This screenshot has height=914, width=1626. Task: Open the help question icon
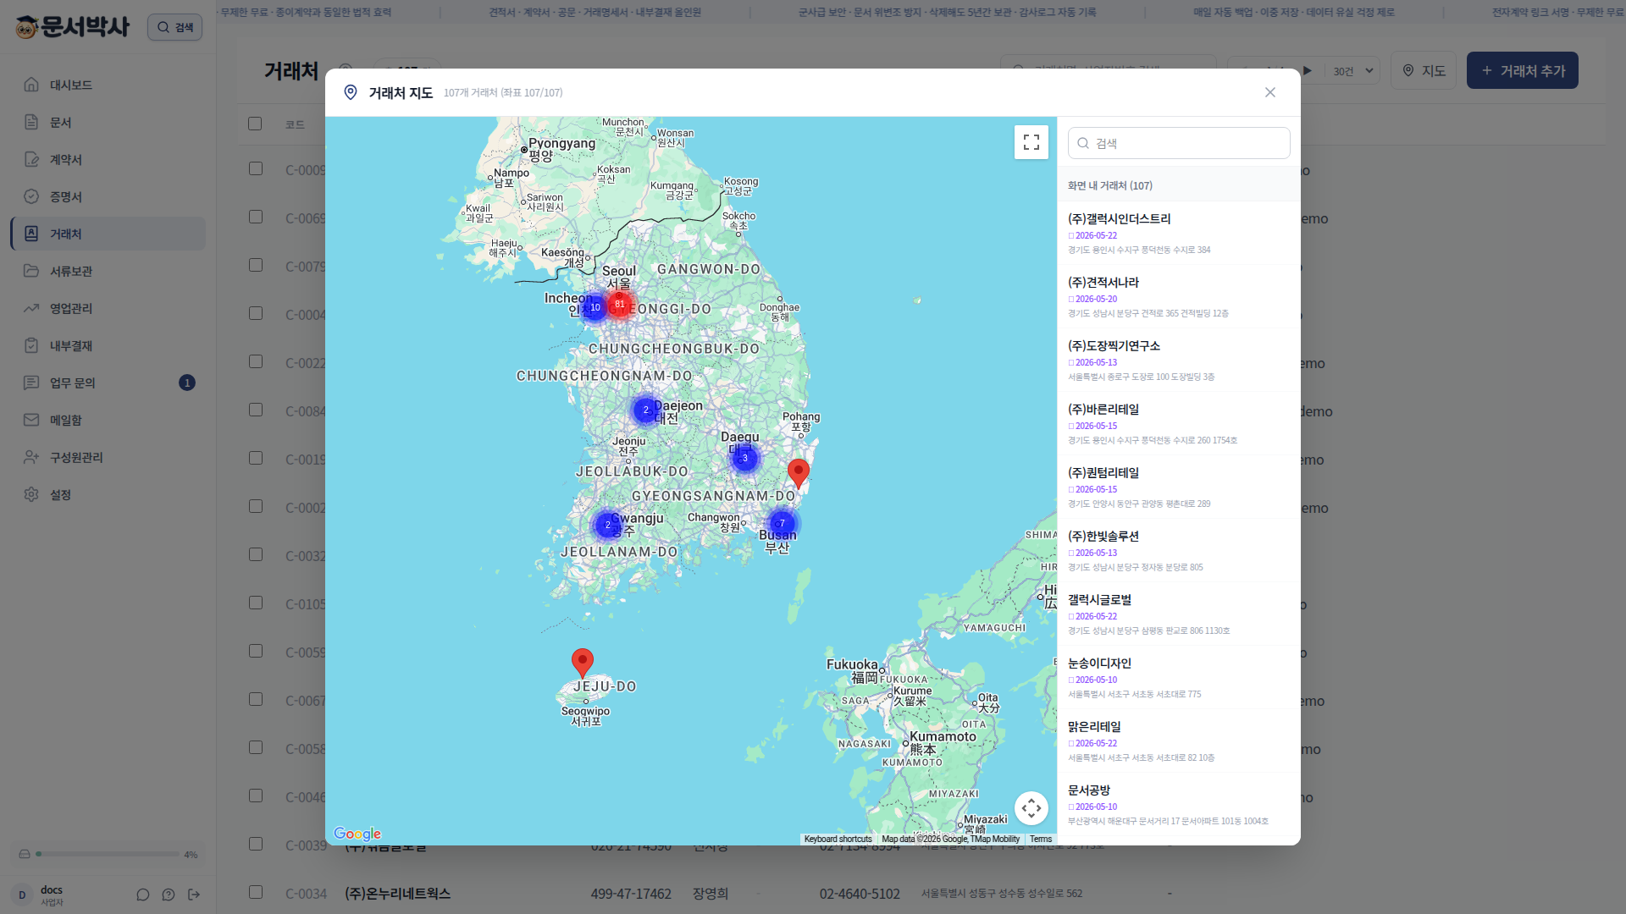point(169,895)
